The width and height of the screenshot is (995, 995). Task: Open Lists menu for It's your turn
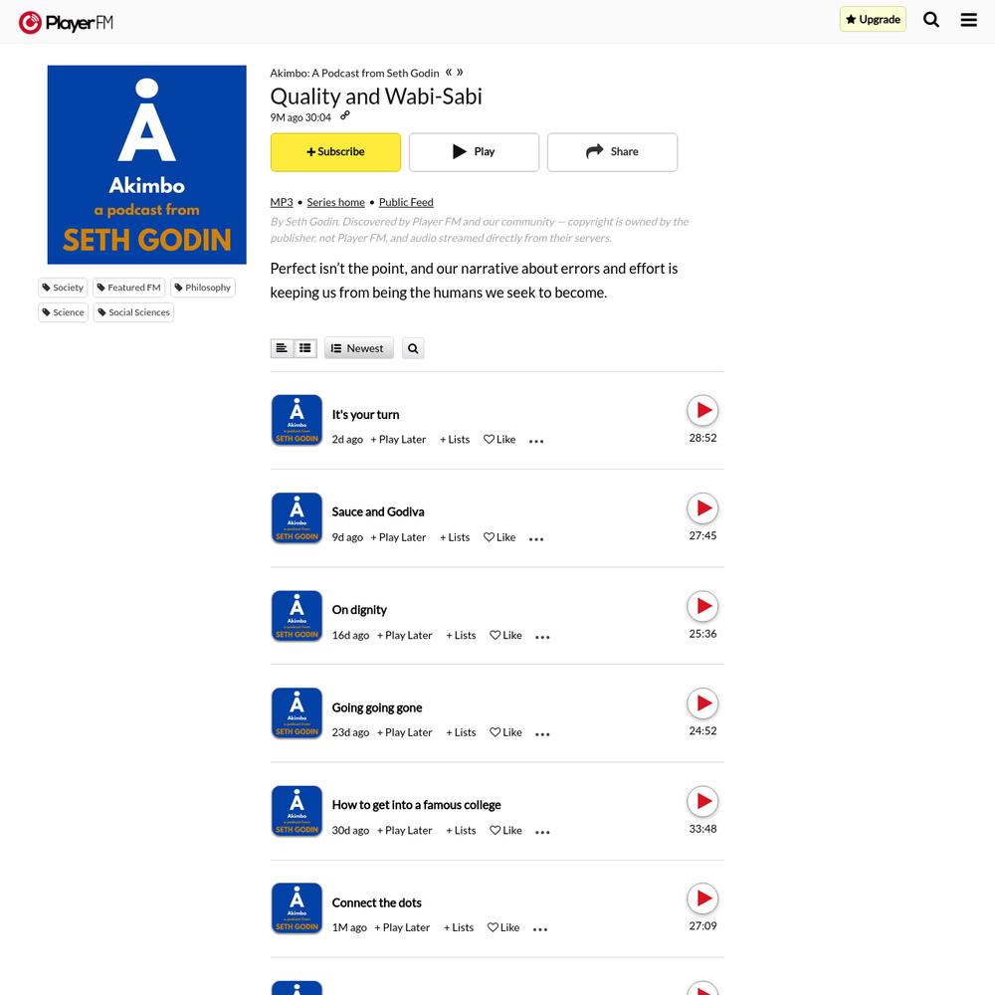tap(455, 439)
